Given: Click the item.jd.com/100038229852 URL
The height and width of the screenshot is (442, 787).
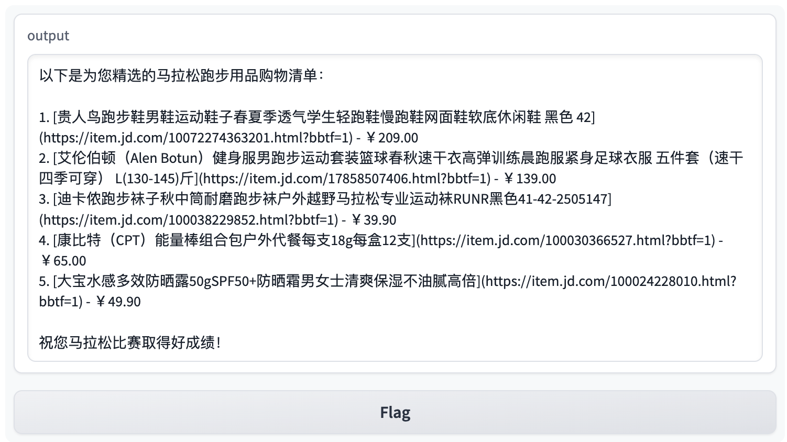Looking at the screenshot, I should [189, 219].
